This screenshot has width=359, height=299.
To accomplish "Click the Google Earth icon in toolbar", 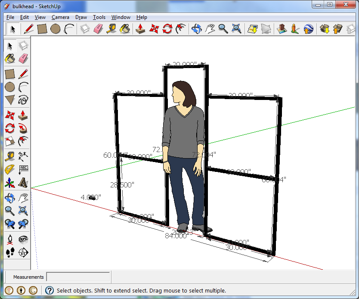I will tap(308, 29).
